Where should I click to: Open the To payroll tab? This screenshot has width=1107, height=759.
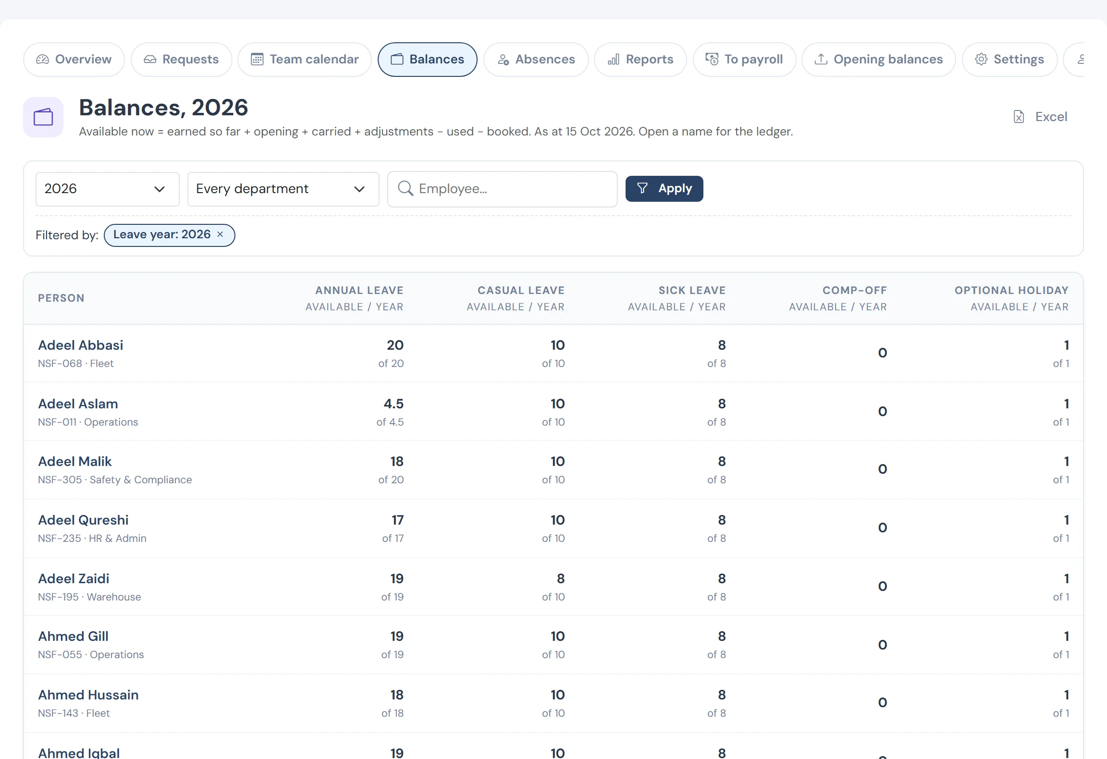tap(744, 60)
